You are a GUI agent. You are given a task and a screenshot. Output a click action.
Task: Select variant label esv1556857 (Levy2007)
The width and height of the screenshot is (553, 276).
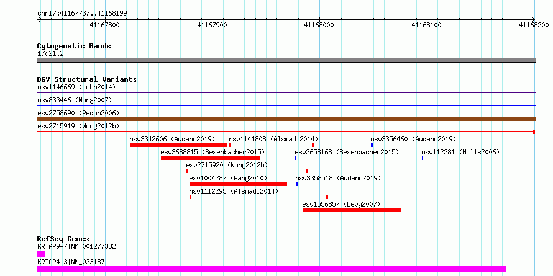(341, 204)
